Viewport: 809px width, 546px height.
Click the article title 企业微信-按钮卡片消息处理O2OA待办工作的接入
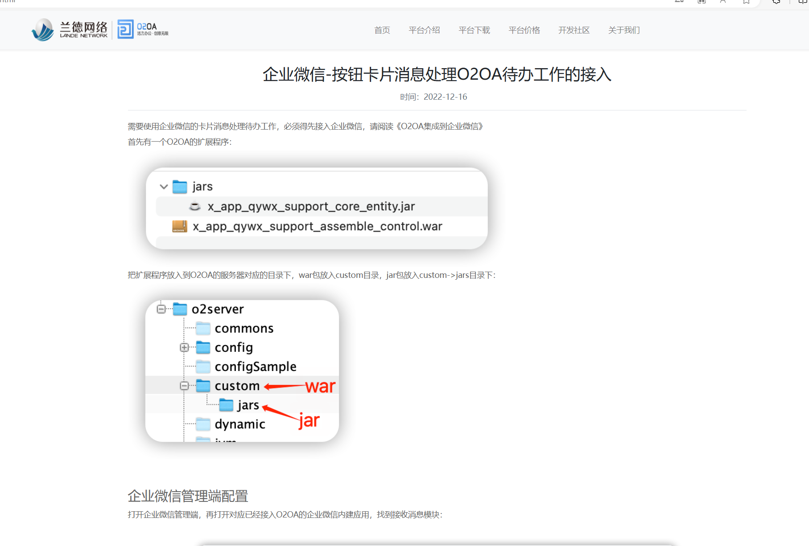437,74
